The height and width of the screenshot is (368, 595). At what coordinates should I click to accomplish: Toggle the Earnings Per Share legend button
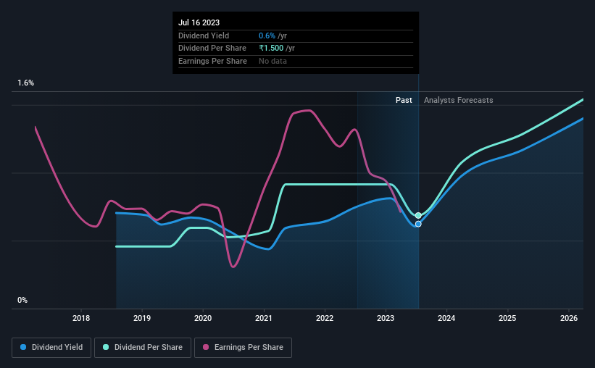click(244, 348)
